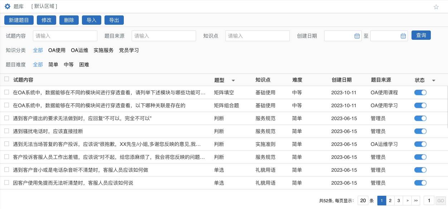This screenshot has height=209, width=448.
Task: Filter knowledge category by OA运维
Action: [79, 50]
